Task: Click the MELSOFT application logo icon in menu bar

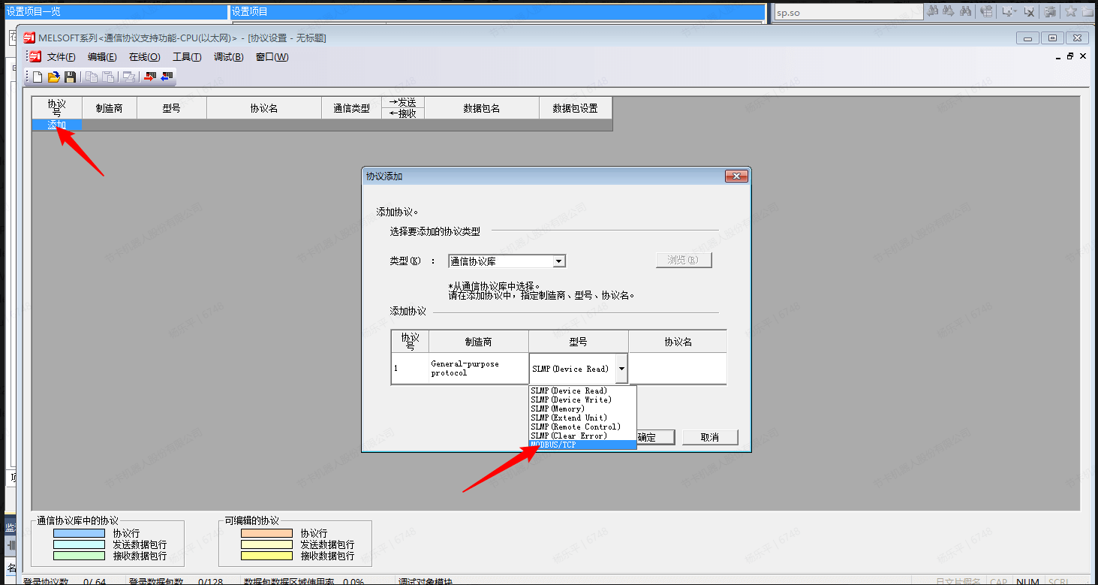Action: (x=35, y=57)
